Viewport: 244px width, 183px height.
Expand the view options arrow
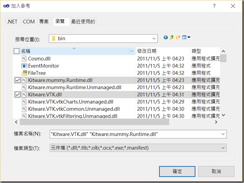(189, 37)
